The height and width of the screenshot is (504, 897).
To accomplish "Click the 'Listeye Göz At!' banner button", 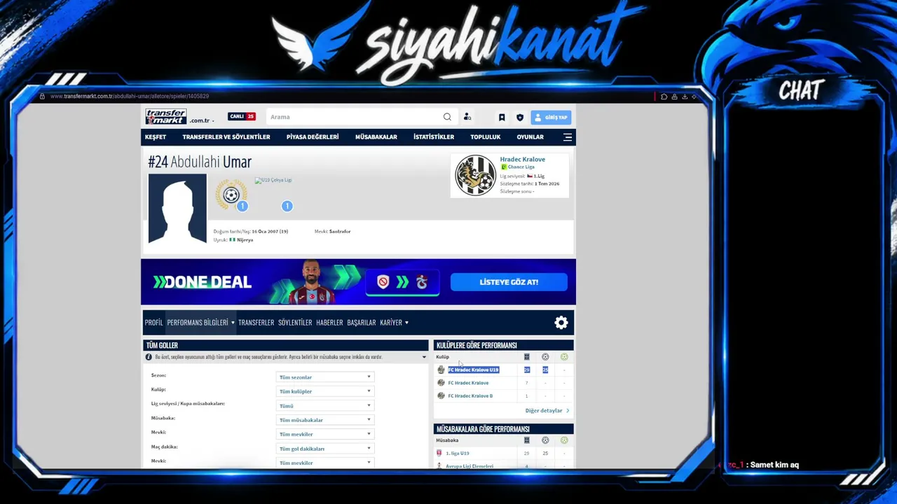I will 509,282.
